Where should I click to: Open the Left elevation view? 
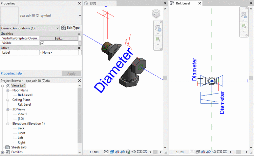20,138
